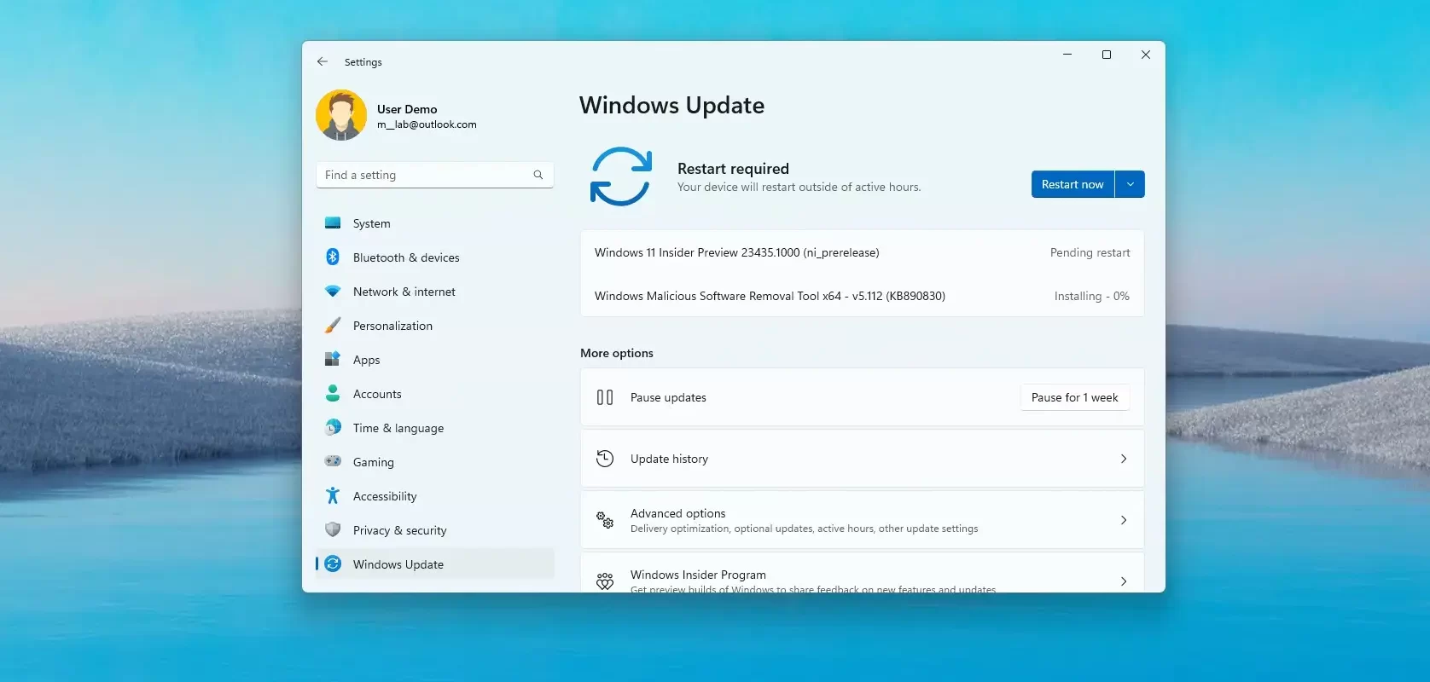
Task: Open Privacy & security label
Action: click(x=400, y=530)
